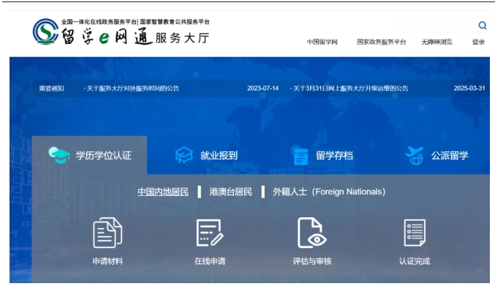The width and height of the screenshot is (495, 289).
Task: Click the 认证完成 checklist icon
Action: pyautogui.click(x=415, y=233)
